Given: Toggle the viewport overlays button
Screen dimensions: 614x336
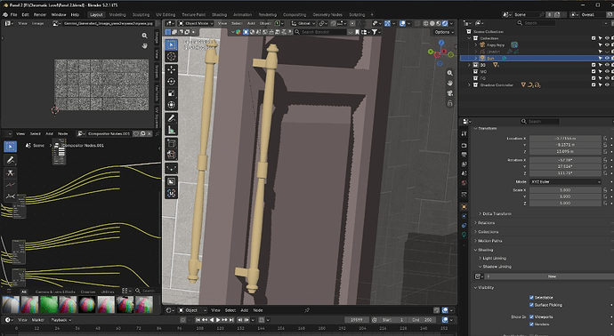Looking at the screenshot, I should pos(402,23).
